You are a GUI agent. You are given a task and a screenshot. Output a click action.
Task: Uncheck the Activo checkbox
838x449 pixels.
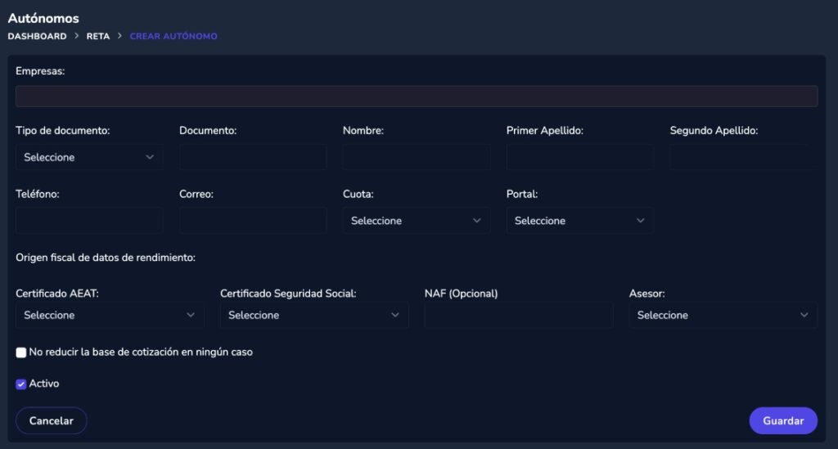(20, 384)
